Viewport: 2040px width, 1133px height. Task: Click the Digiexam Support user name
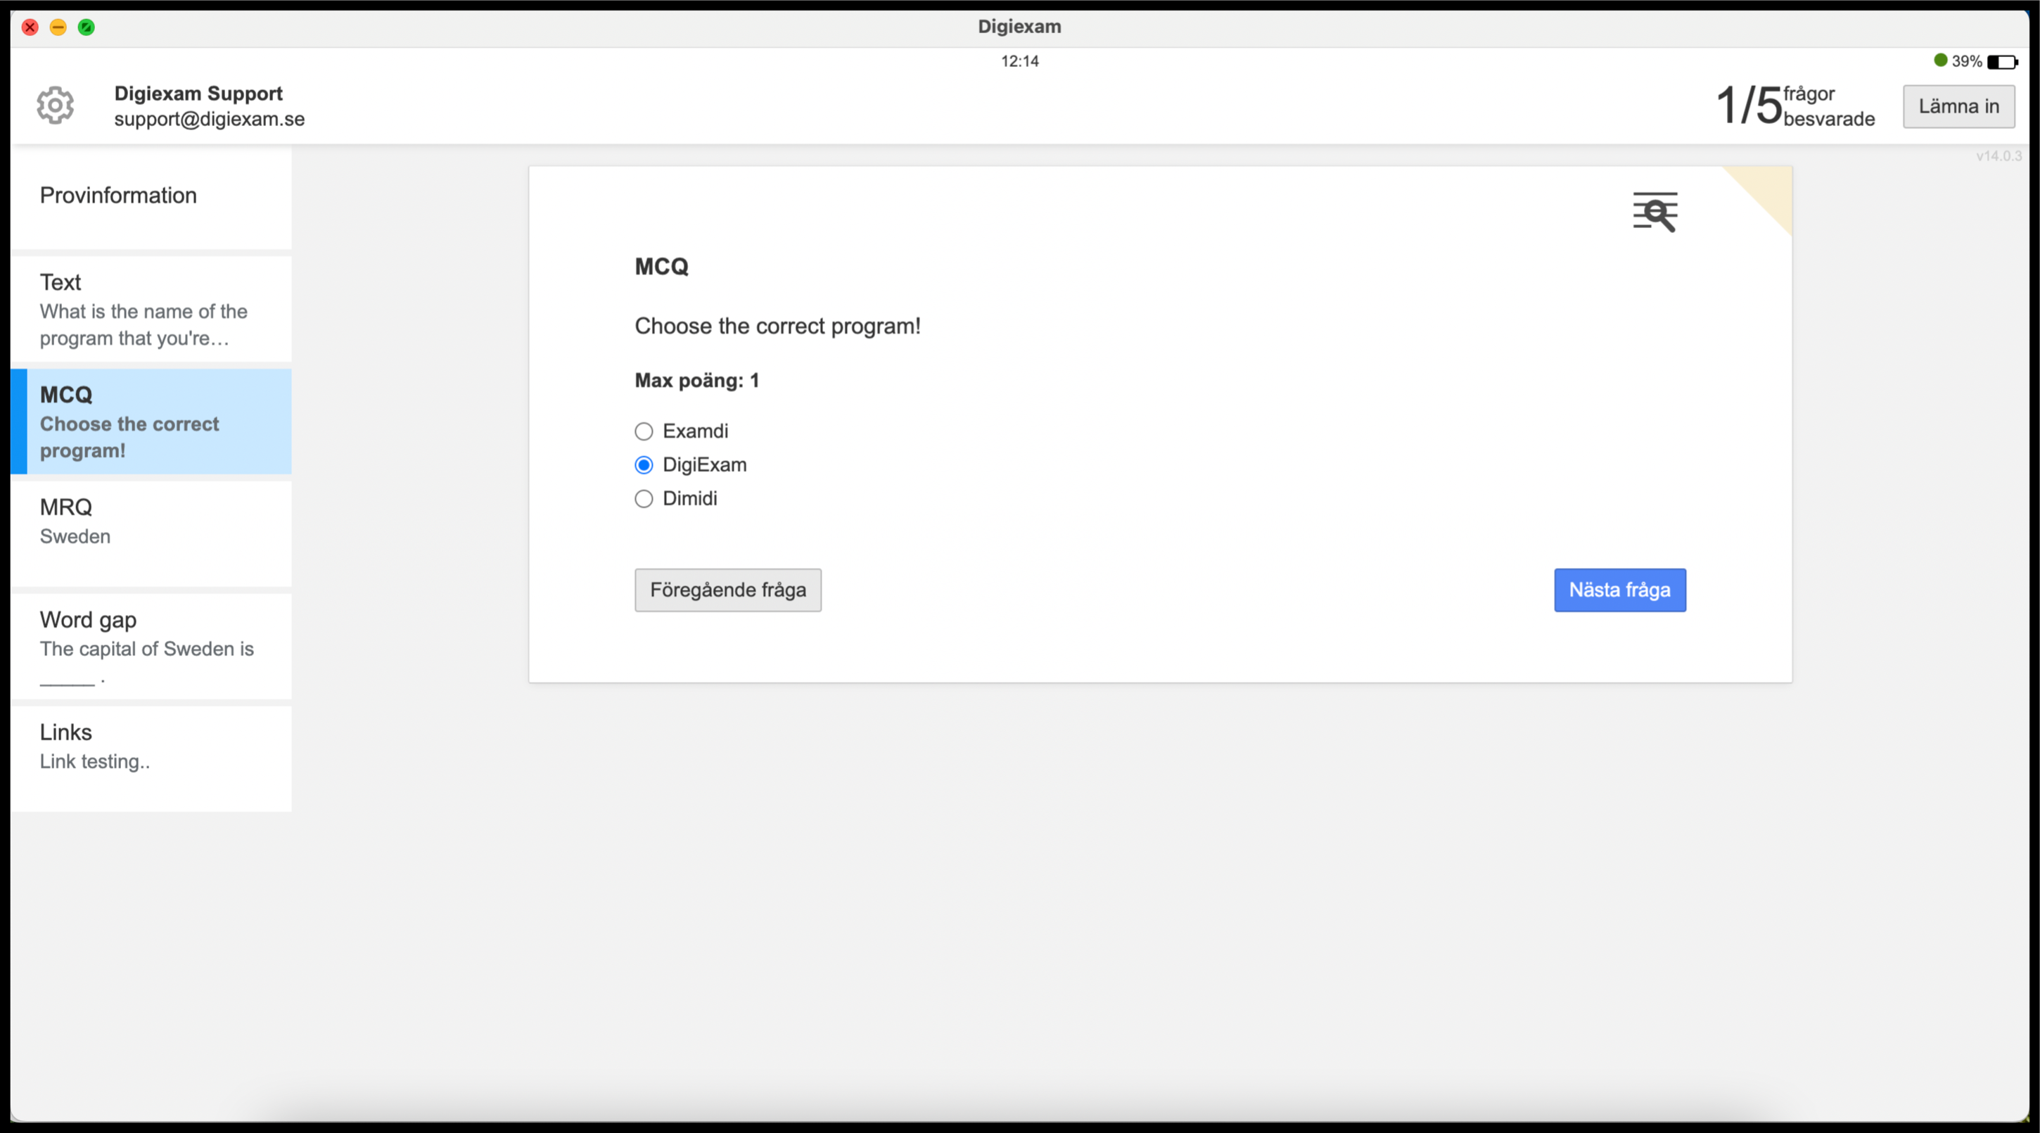pos(198,94)
